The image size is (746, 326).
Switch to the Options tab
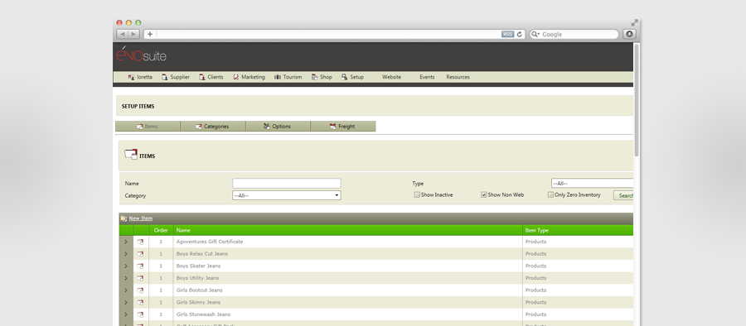tap(278, 127)
